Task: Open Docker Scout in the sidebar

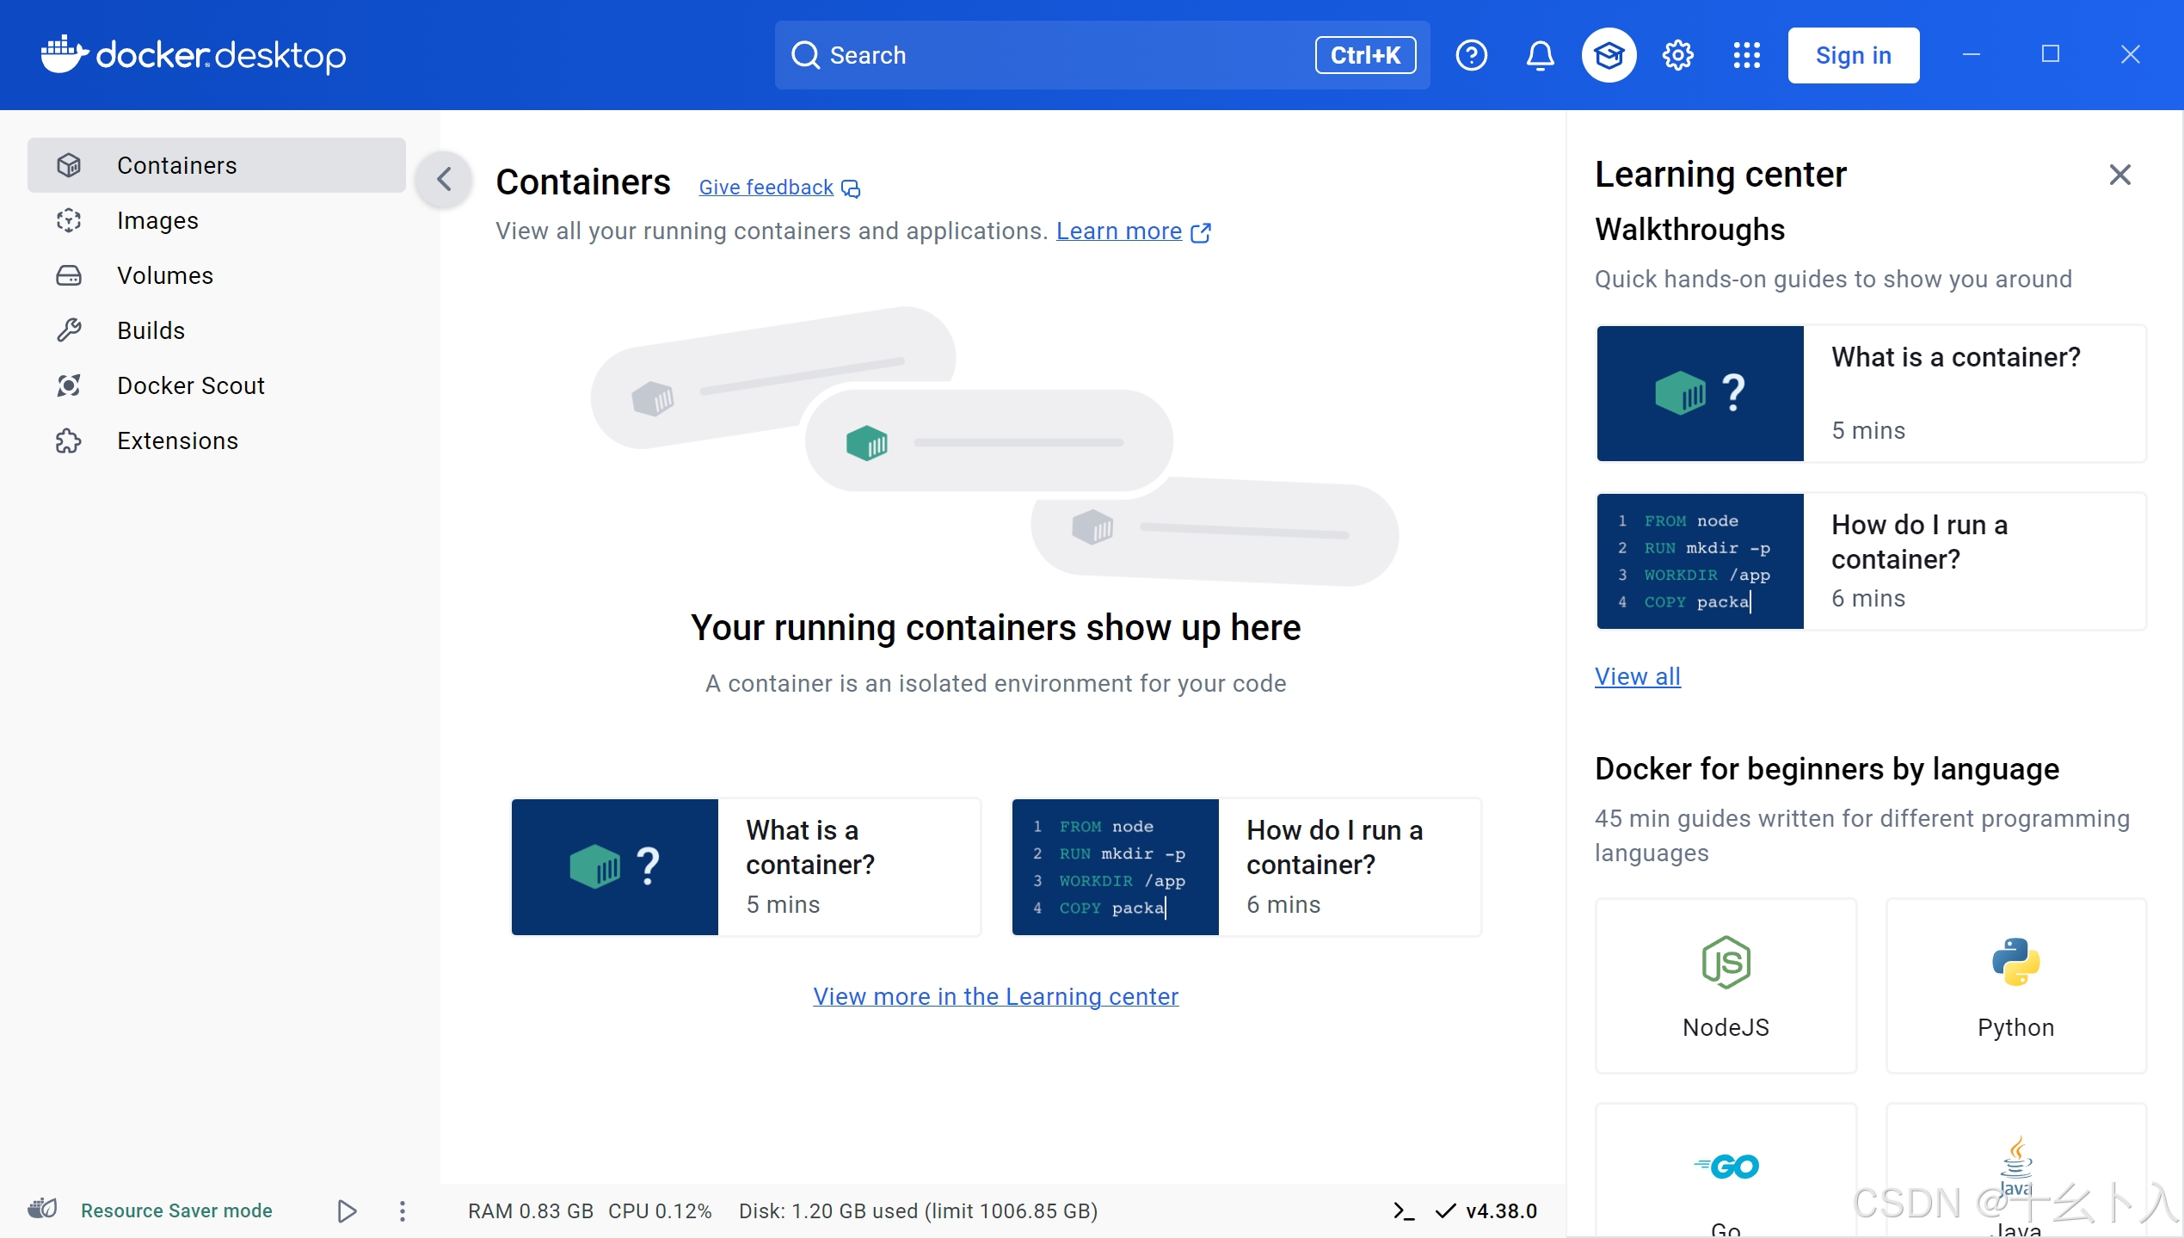Action: pos(190,385)
